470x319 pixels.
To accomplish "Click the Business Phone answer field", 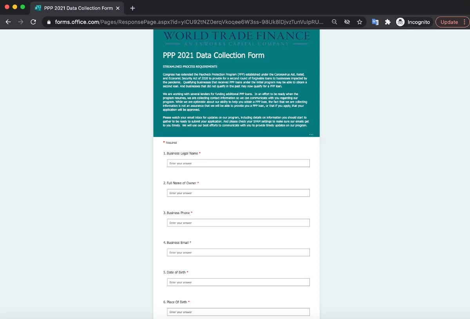I will [238, 223].
